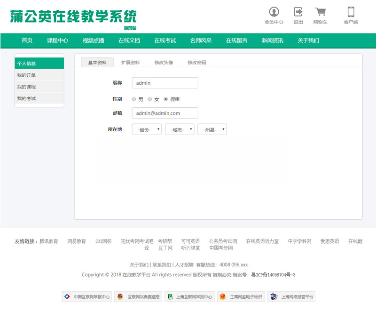The height and width of the screenshot is (312, 376).
Task: Expand the 省份 province dropdown
Action: (x=147, y=129)
